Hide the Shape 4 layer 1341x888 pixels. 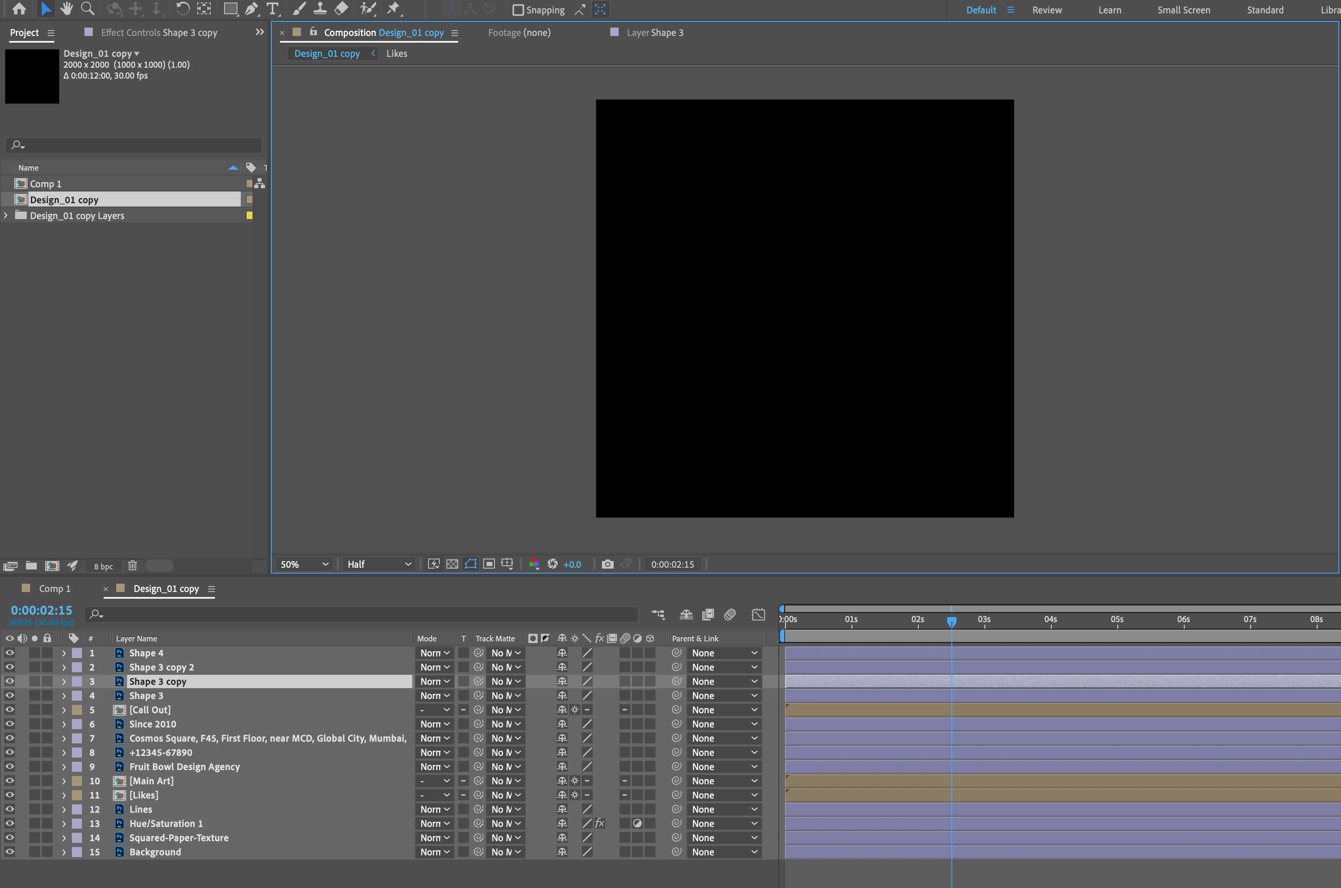pyautogui.click(x=10, y=652)
